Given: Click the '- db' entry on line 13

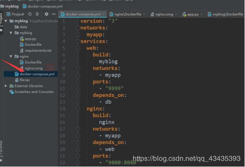Looking at the screenshot, I should [x=105, y=102].
